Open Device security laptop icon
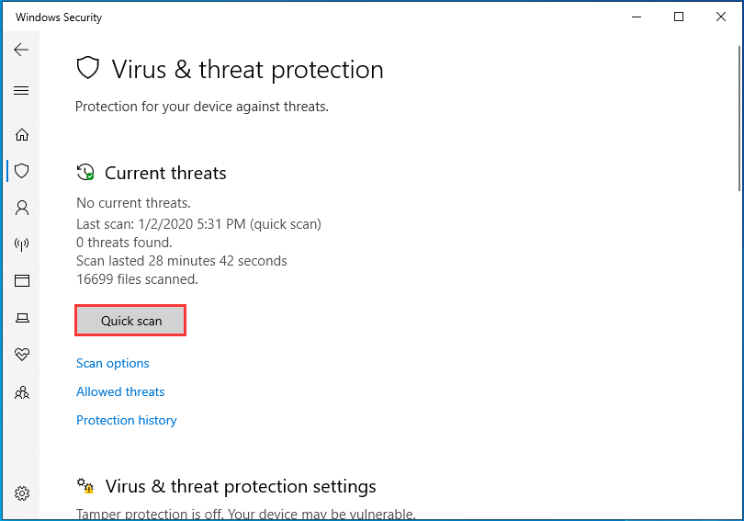Viewport: 744px width, 521px height. (x=22, y=317)
